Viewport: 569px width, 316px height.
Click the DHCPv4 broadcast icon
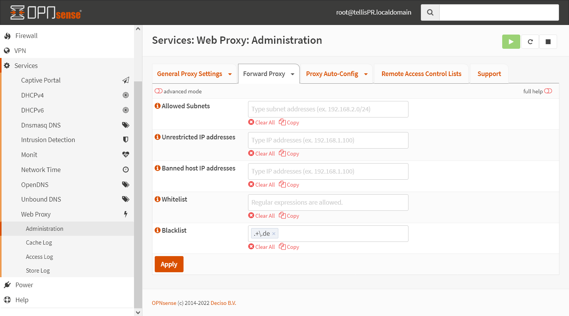[126, 95]
